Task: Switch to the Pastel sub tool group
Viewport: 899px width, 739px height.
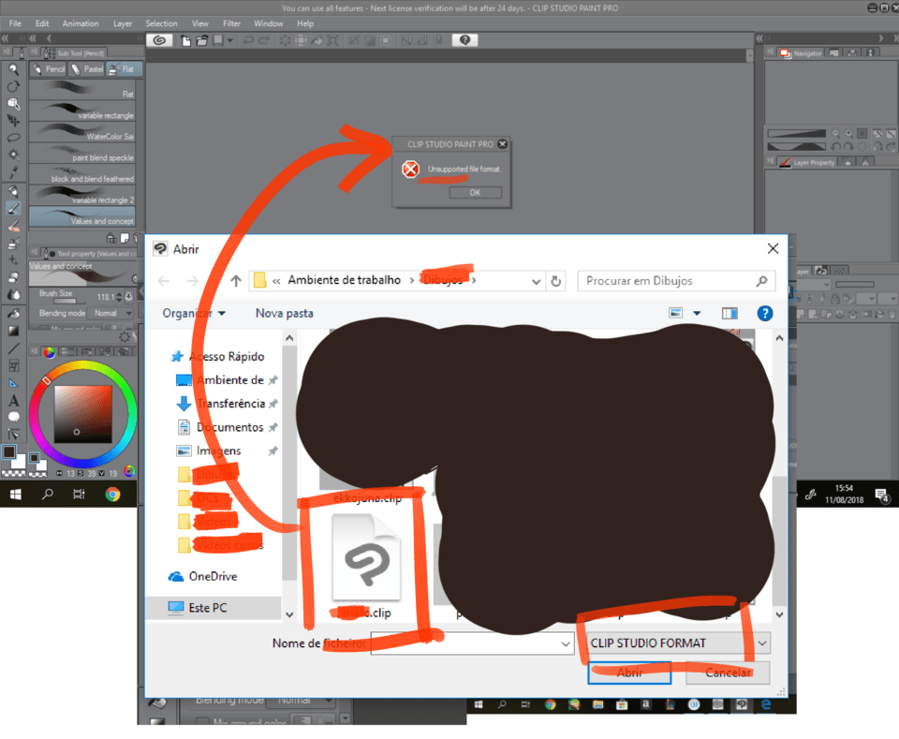Action: [87, 69]
